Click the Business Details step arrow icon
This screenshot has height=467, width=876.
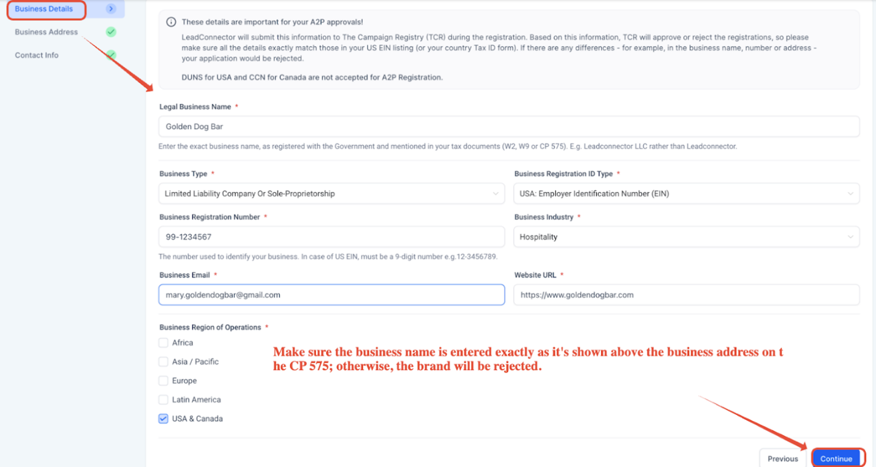tap(111, 9)
